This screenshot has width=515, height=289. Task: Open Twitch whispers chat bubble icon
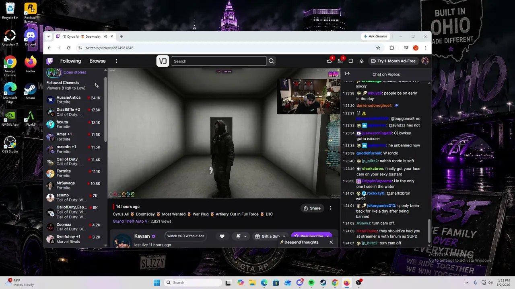pyautogui.click(x=351, y=61)
